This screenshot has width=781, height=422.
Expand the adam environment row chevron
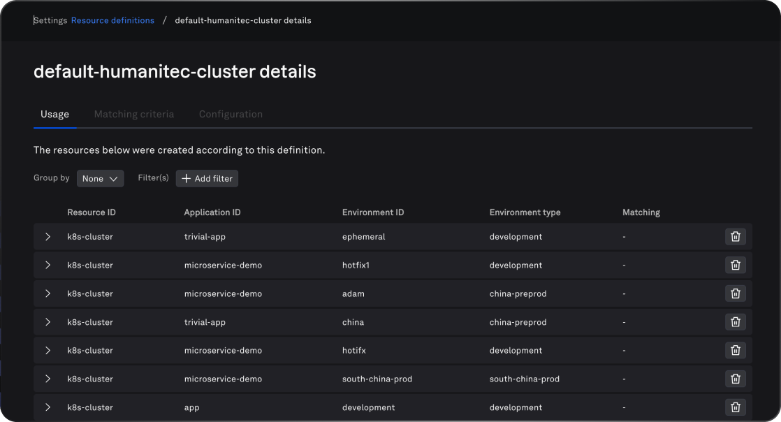click(48, 293)
